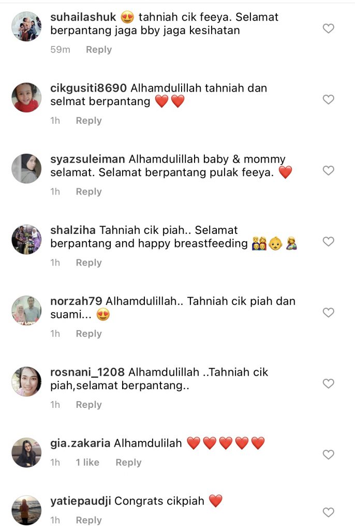Open the username link rosnani_1208
Screen dimensions: 355x530
click(x=87, y=372)
